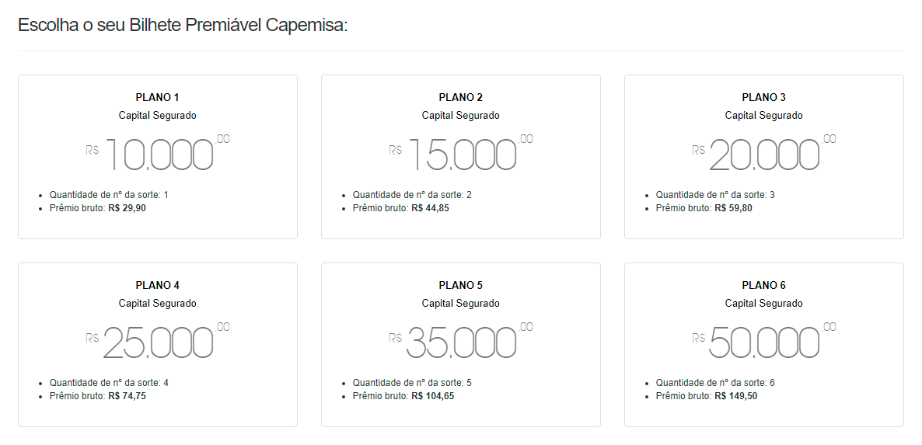Choose the R$ 50.000 insured capital amount
922x445 pixels.
click(x=764, y=342)
